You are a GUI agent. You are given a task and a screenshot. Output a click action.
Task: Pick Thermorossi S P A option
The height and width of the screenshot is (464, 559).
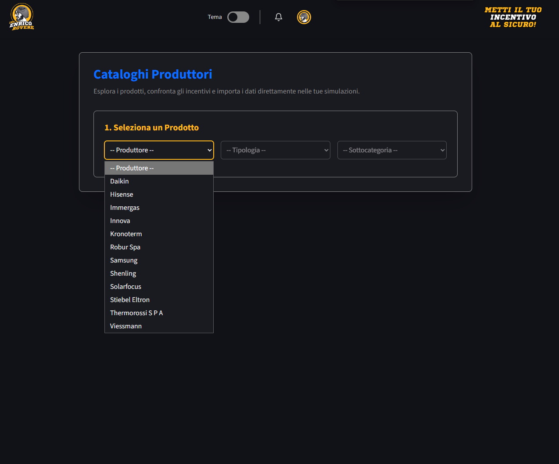coord(136,313)
